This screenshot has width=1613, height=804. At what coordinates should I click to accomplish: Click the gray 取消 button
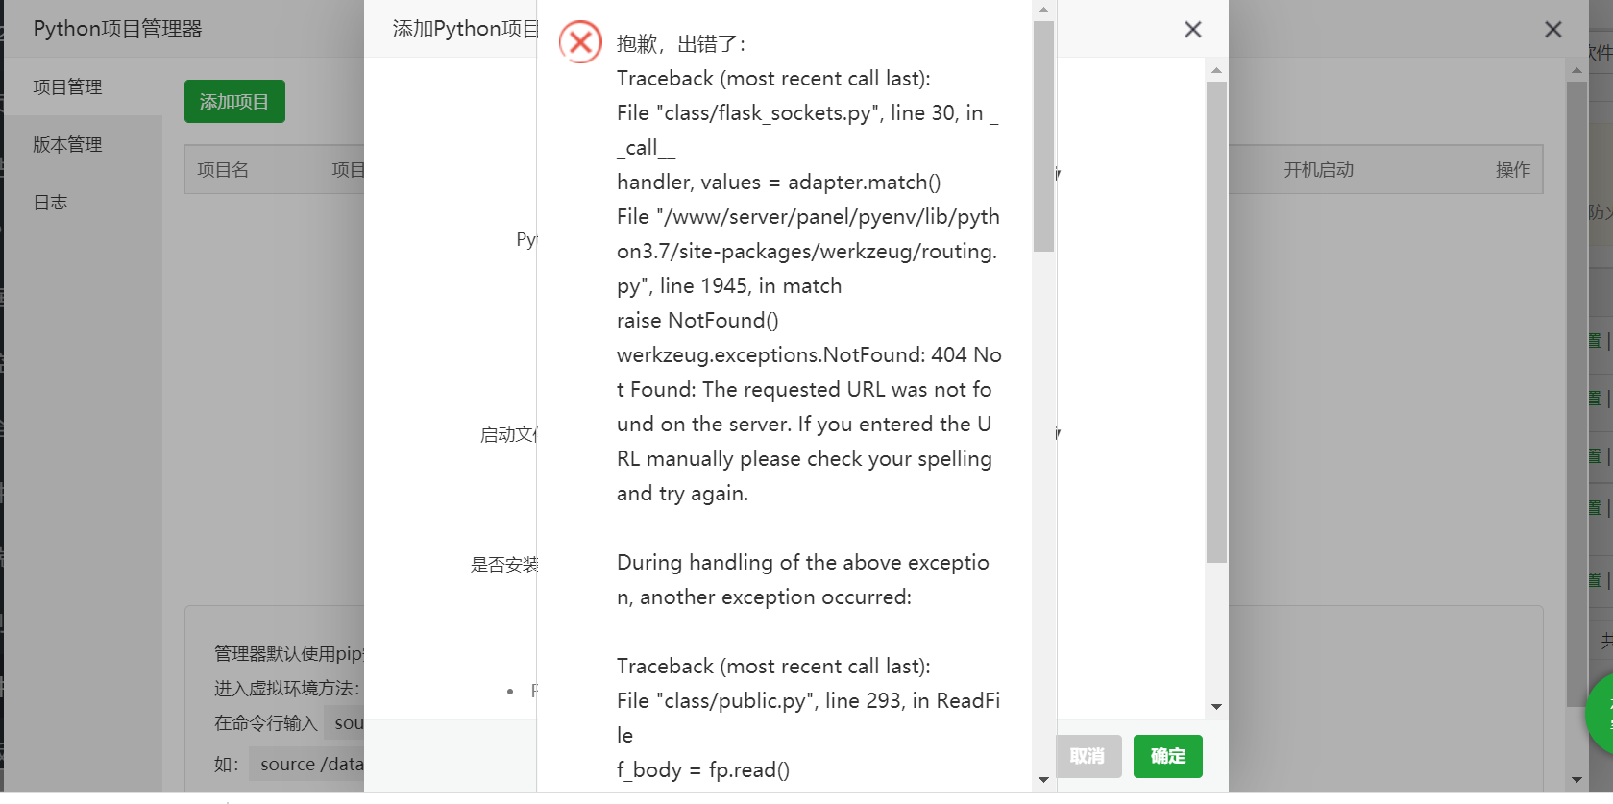point(1088,756)
